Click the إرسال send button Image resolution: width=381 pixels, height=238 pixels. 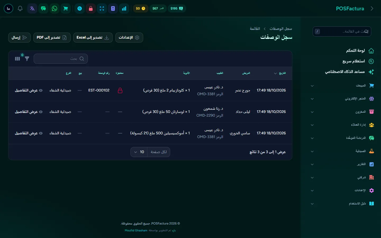click(x=19, y=38)
